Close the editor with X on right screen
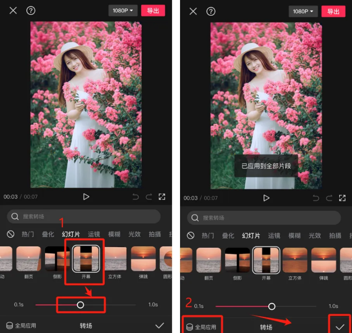Screen dimensions: 352x333 pyautogui.click(x=193, y=11)
